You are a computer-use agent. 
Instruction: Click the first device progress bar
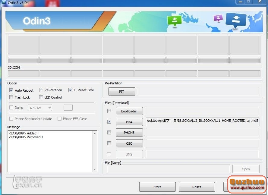pyautogui.click(x=24, y=60)
